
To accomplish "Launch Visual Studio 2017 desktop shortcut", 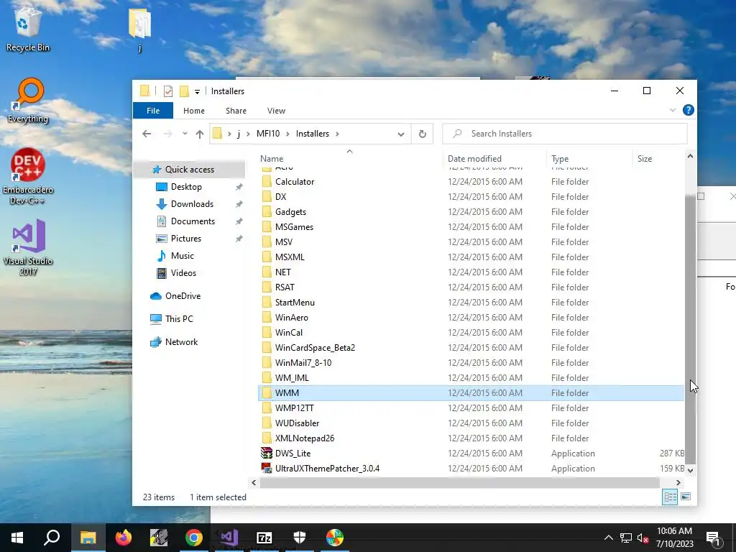I will (x=28, y=247).
